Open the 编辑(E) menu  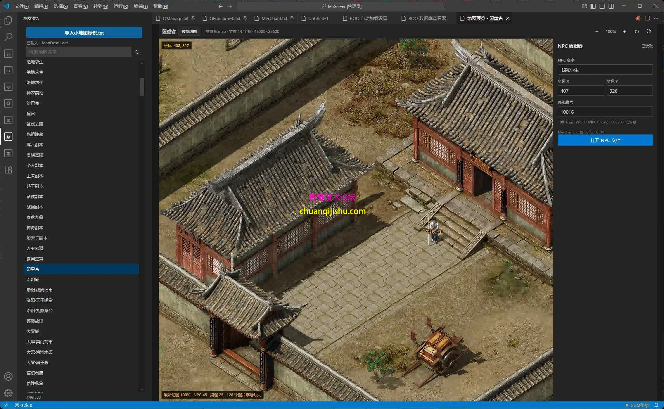[41, 6]
